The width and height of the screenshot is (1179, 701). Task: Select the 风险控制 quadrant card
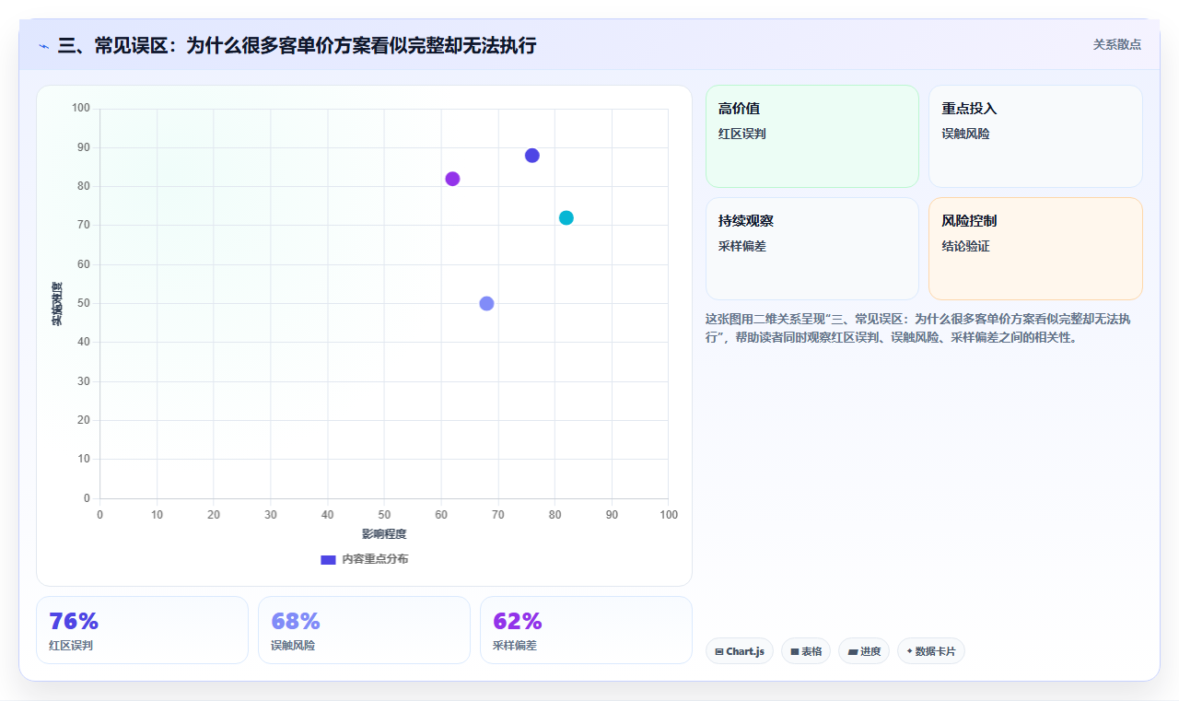coord(1035,249)
